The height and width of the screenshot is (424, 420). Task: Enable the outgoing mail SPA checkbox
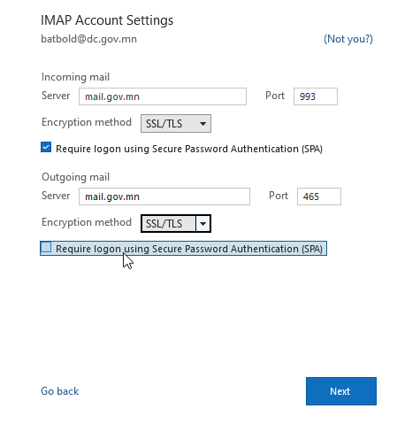46,247
